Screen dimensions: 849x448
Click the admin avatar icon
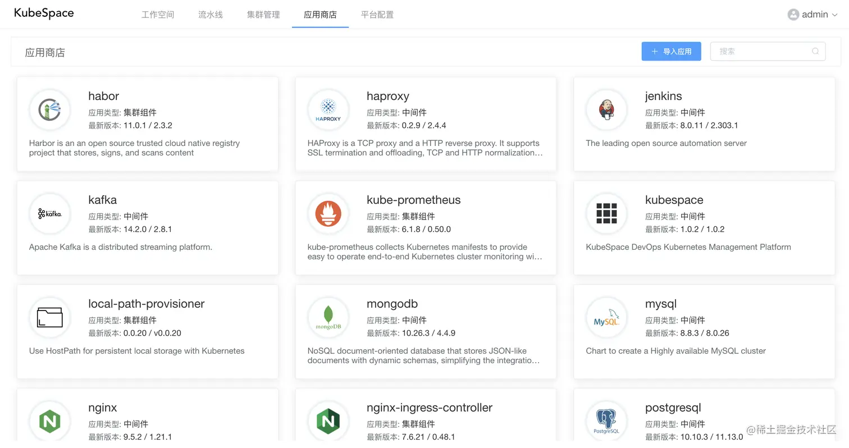793,14
